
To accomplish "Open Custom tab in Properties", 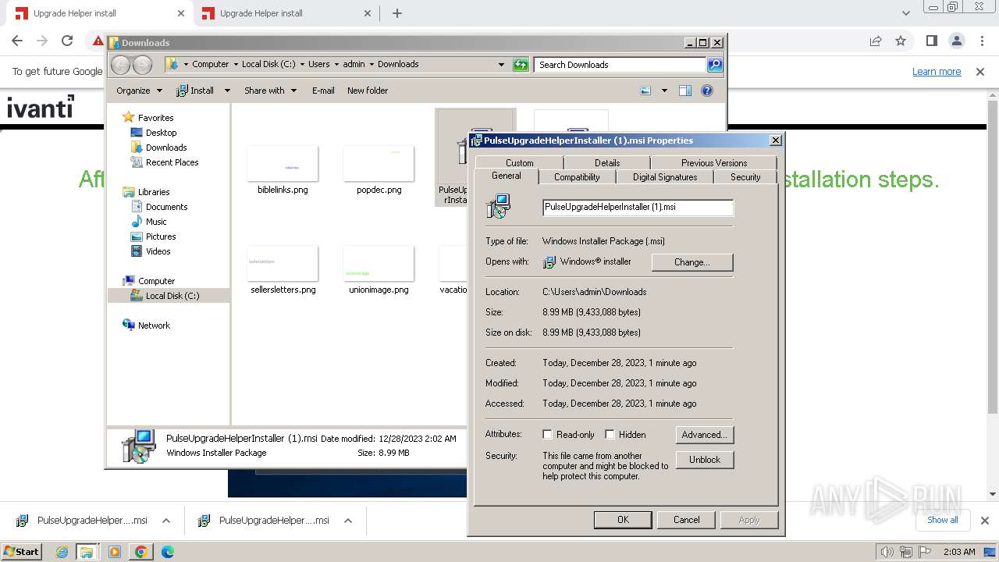I will [520, 163].
